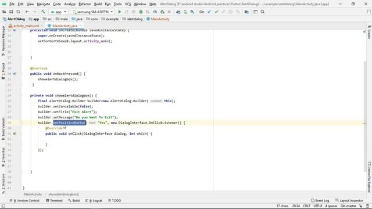This screenshot has height=209, width=372.
Task: Open the app run configuration dropdown
Action: 59,12
